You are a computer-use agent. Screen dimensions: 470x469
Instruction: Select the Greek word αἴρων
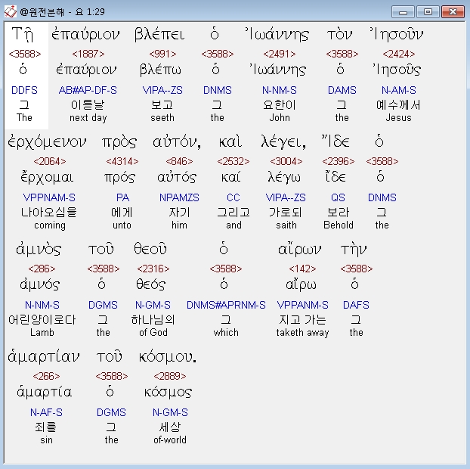299,250
